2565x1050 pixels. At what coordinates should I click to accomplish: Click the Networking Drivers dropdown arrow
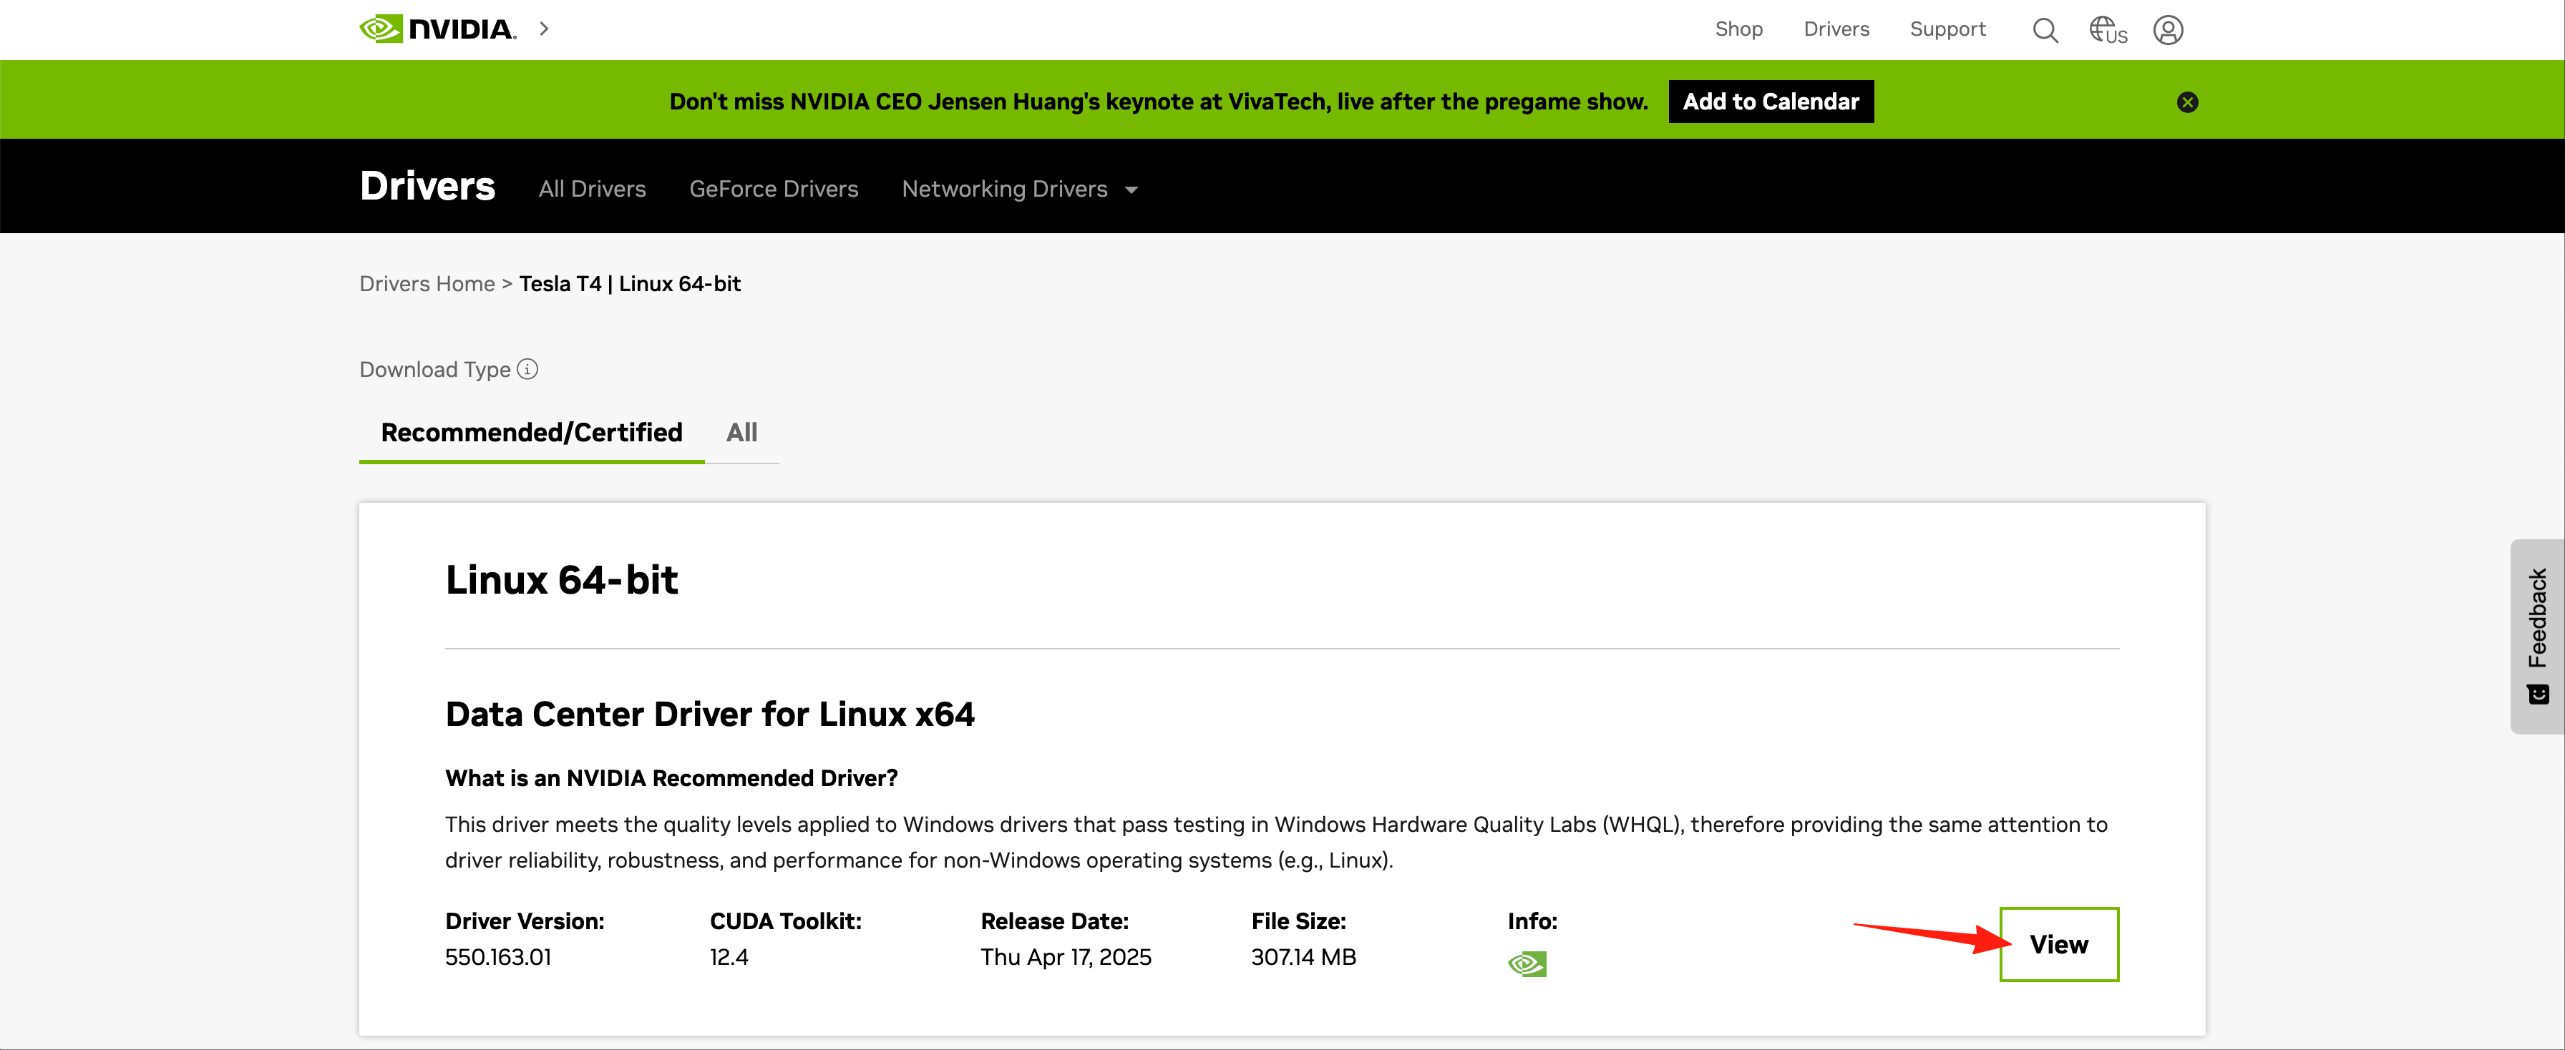tap(1131, 190)
